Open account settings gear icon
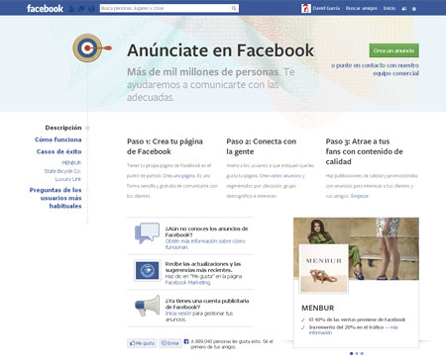 tap(414, 9)
